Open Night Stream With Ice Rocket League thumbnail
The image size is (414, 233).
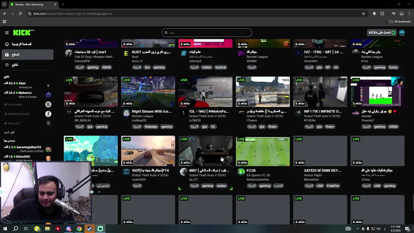(x=148, y=92)
